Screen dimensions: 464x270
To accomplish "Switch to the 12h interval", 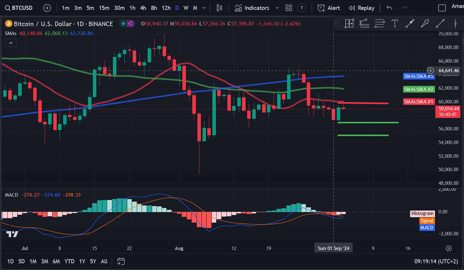I will (x=166, y=8).
